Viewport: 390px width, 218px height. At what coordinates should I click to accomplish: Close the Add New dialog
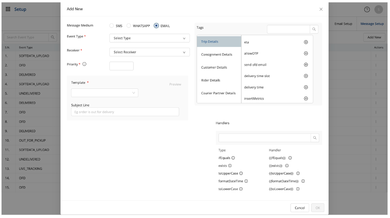tap(321, 9)
